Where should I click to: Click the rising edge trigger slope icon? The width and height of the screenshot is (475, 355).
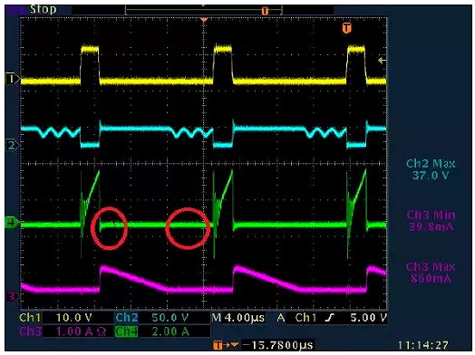[x=331, y=318]
